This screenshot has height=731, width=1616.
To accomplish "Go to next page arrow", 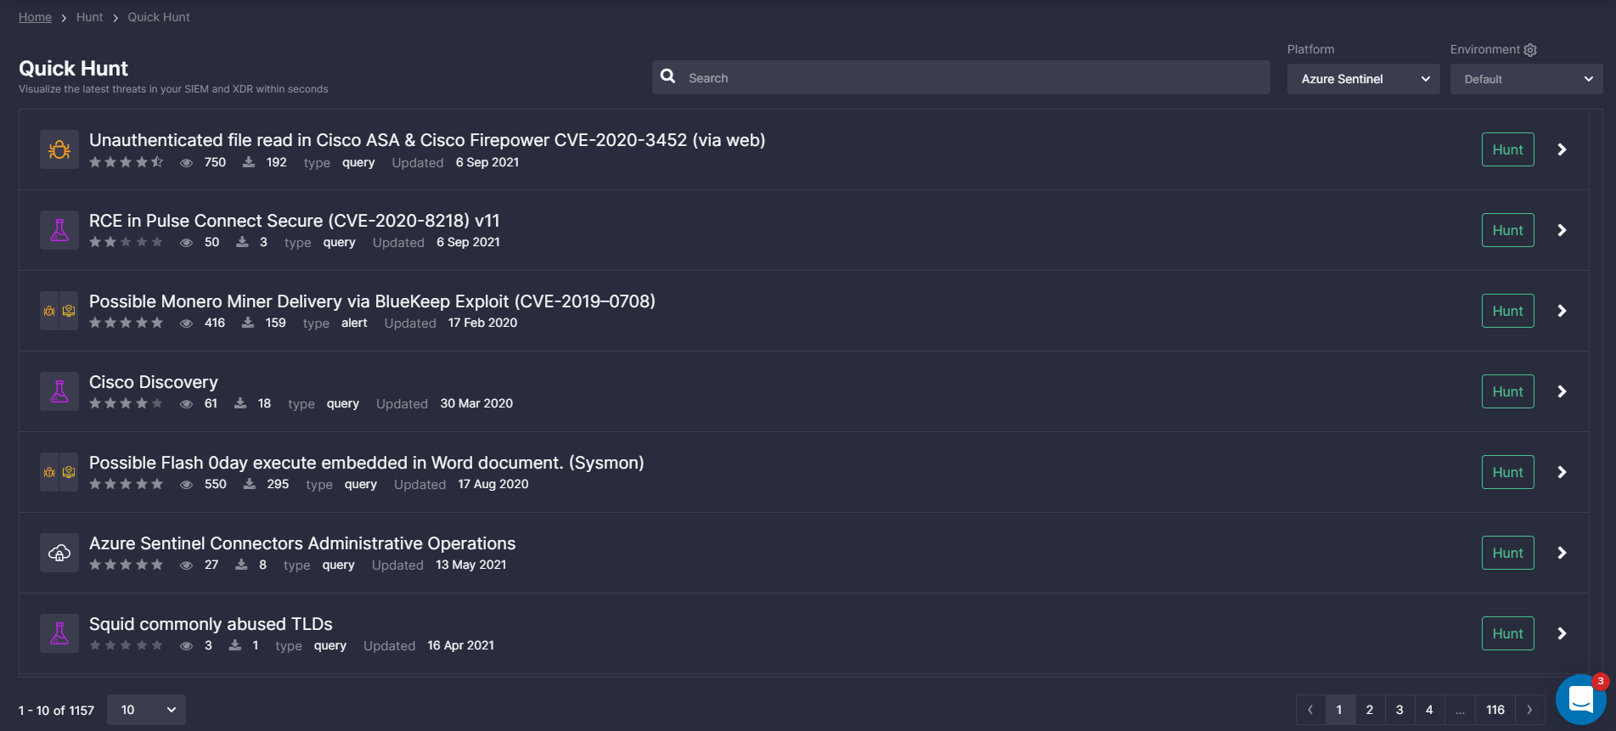I will pos(1529,710).
